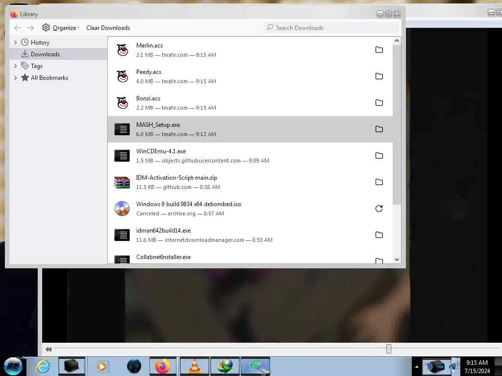Viewport: 502px width, 376px height.
Task: Select the Bonzi.acs file name
Action: click(148, 98)
